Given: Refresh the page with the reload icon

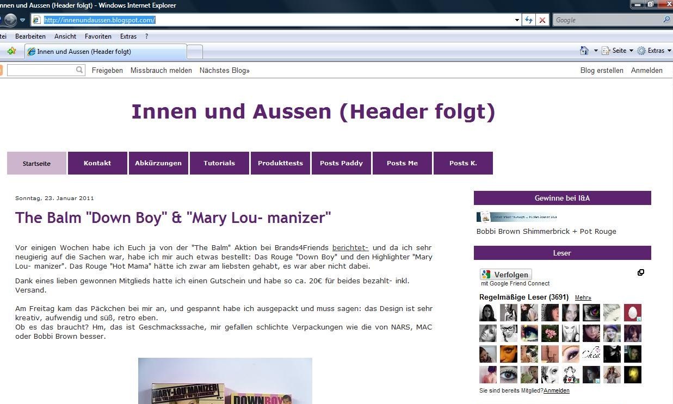Looking at the screenshot, I should 529,20.
